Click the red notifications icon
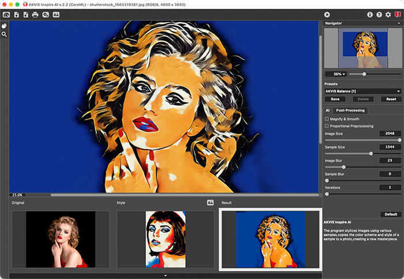Image resolution: width=404 pixels, height=279 pixels. coord(397,14)
